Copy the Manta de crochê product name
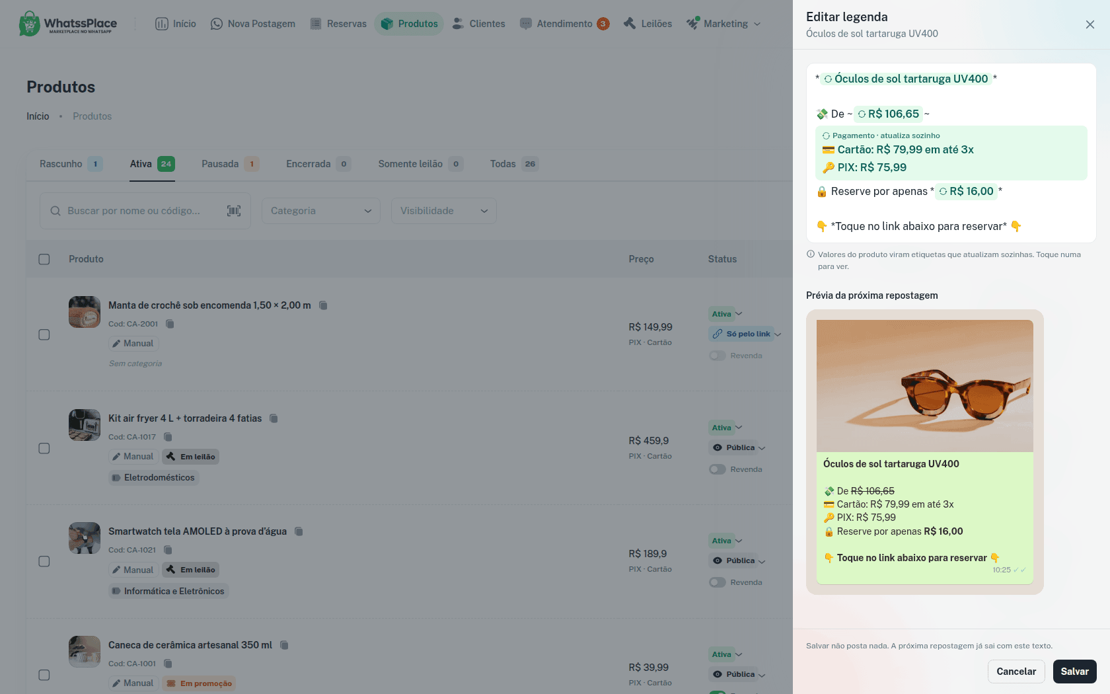 coord(323,305)
